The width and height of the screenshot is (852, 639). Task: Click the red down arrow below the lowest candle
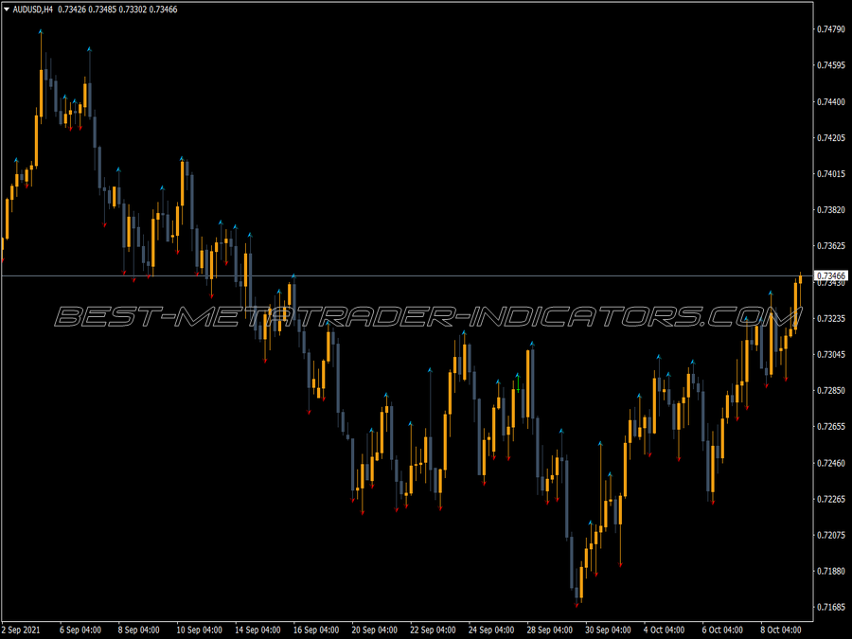(577, 605)
